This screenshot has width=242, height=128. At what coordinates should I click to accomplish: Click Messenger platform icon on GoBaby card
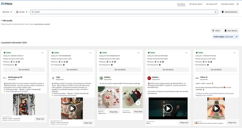pos(115,62)
